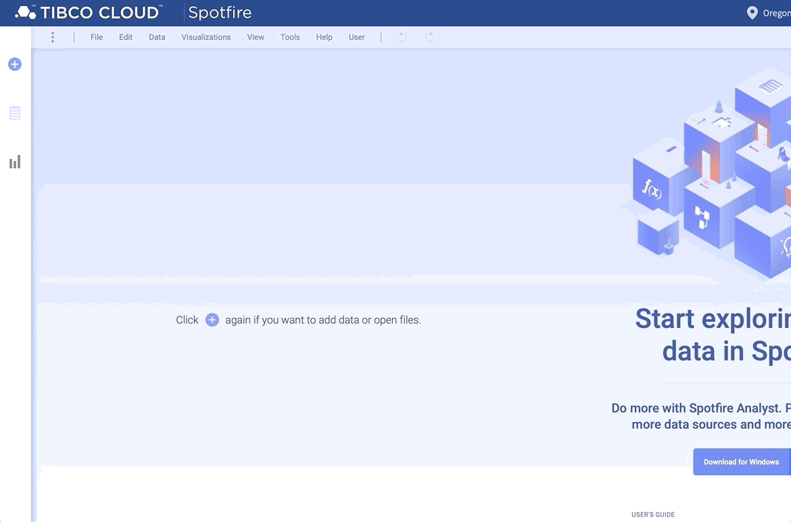Click the Download for Windows button
Viewport: 791px width, 522px height.
742,461
